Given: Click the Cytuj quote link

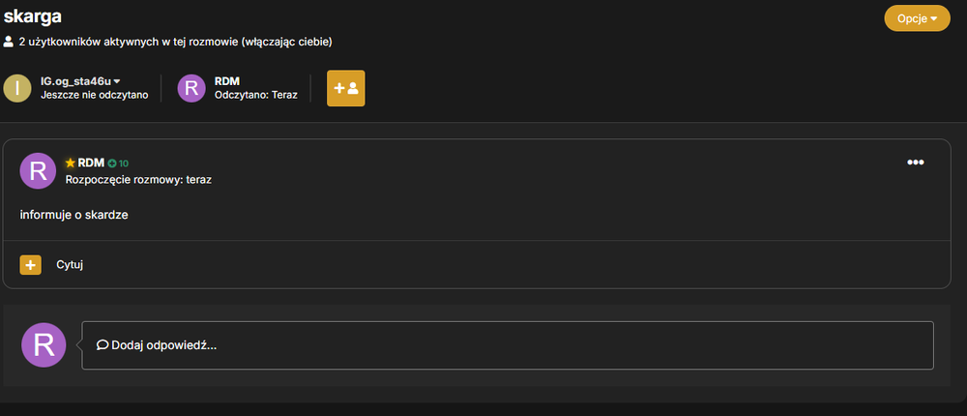Looking at the screenshot, I should coord(70,265).
